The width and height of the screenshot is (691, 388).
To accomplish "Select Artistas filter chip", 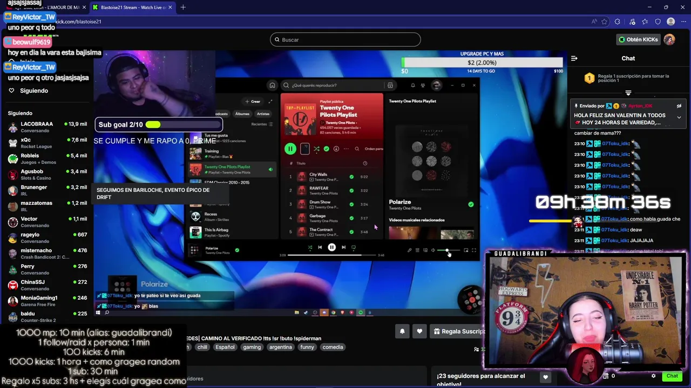I will 263,114.
